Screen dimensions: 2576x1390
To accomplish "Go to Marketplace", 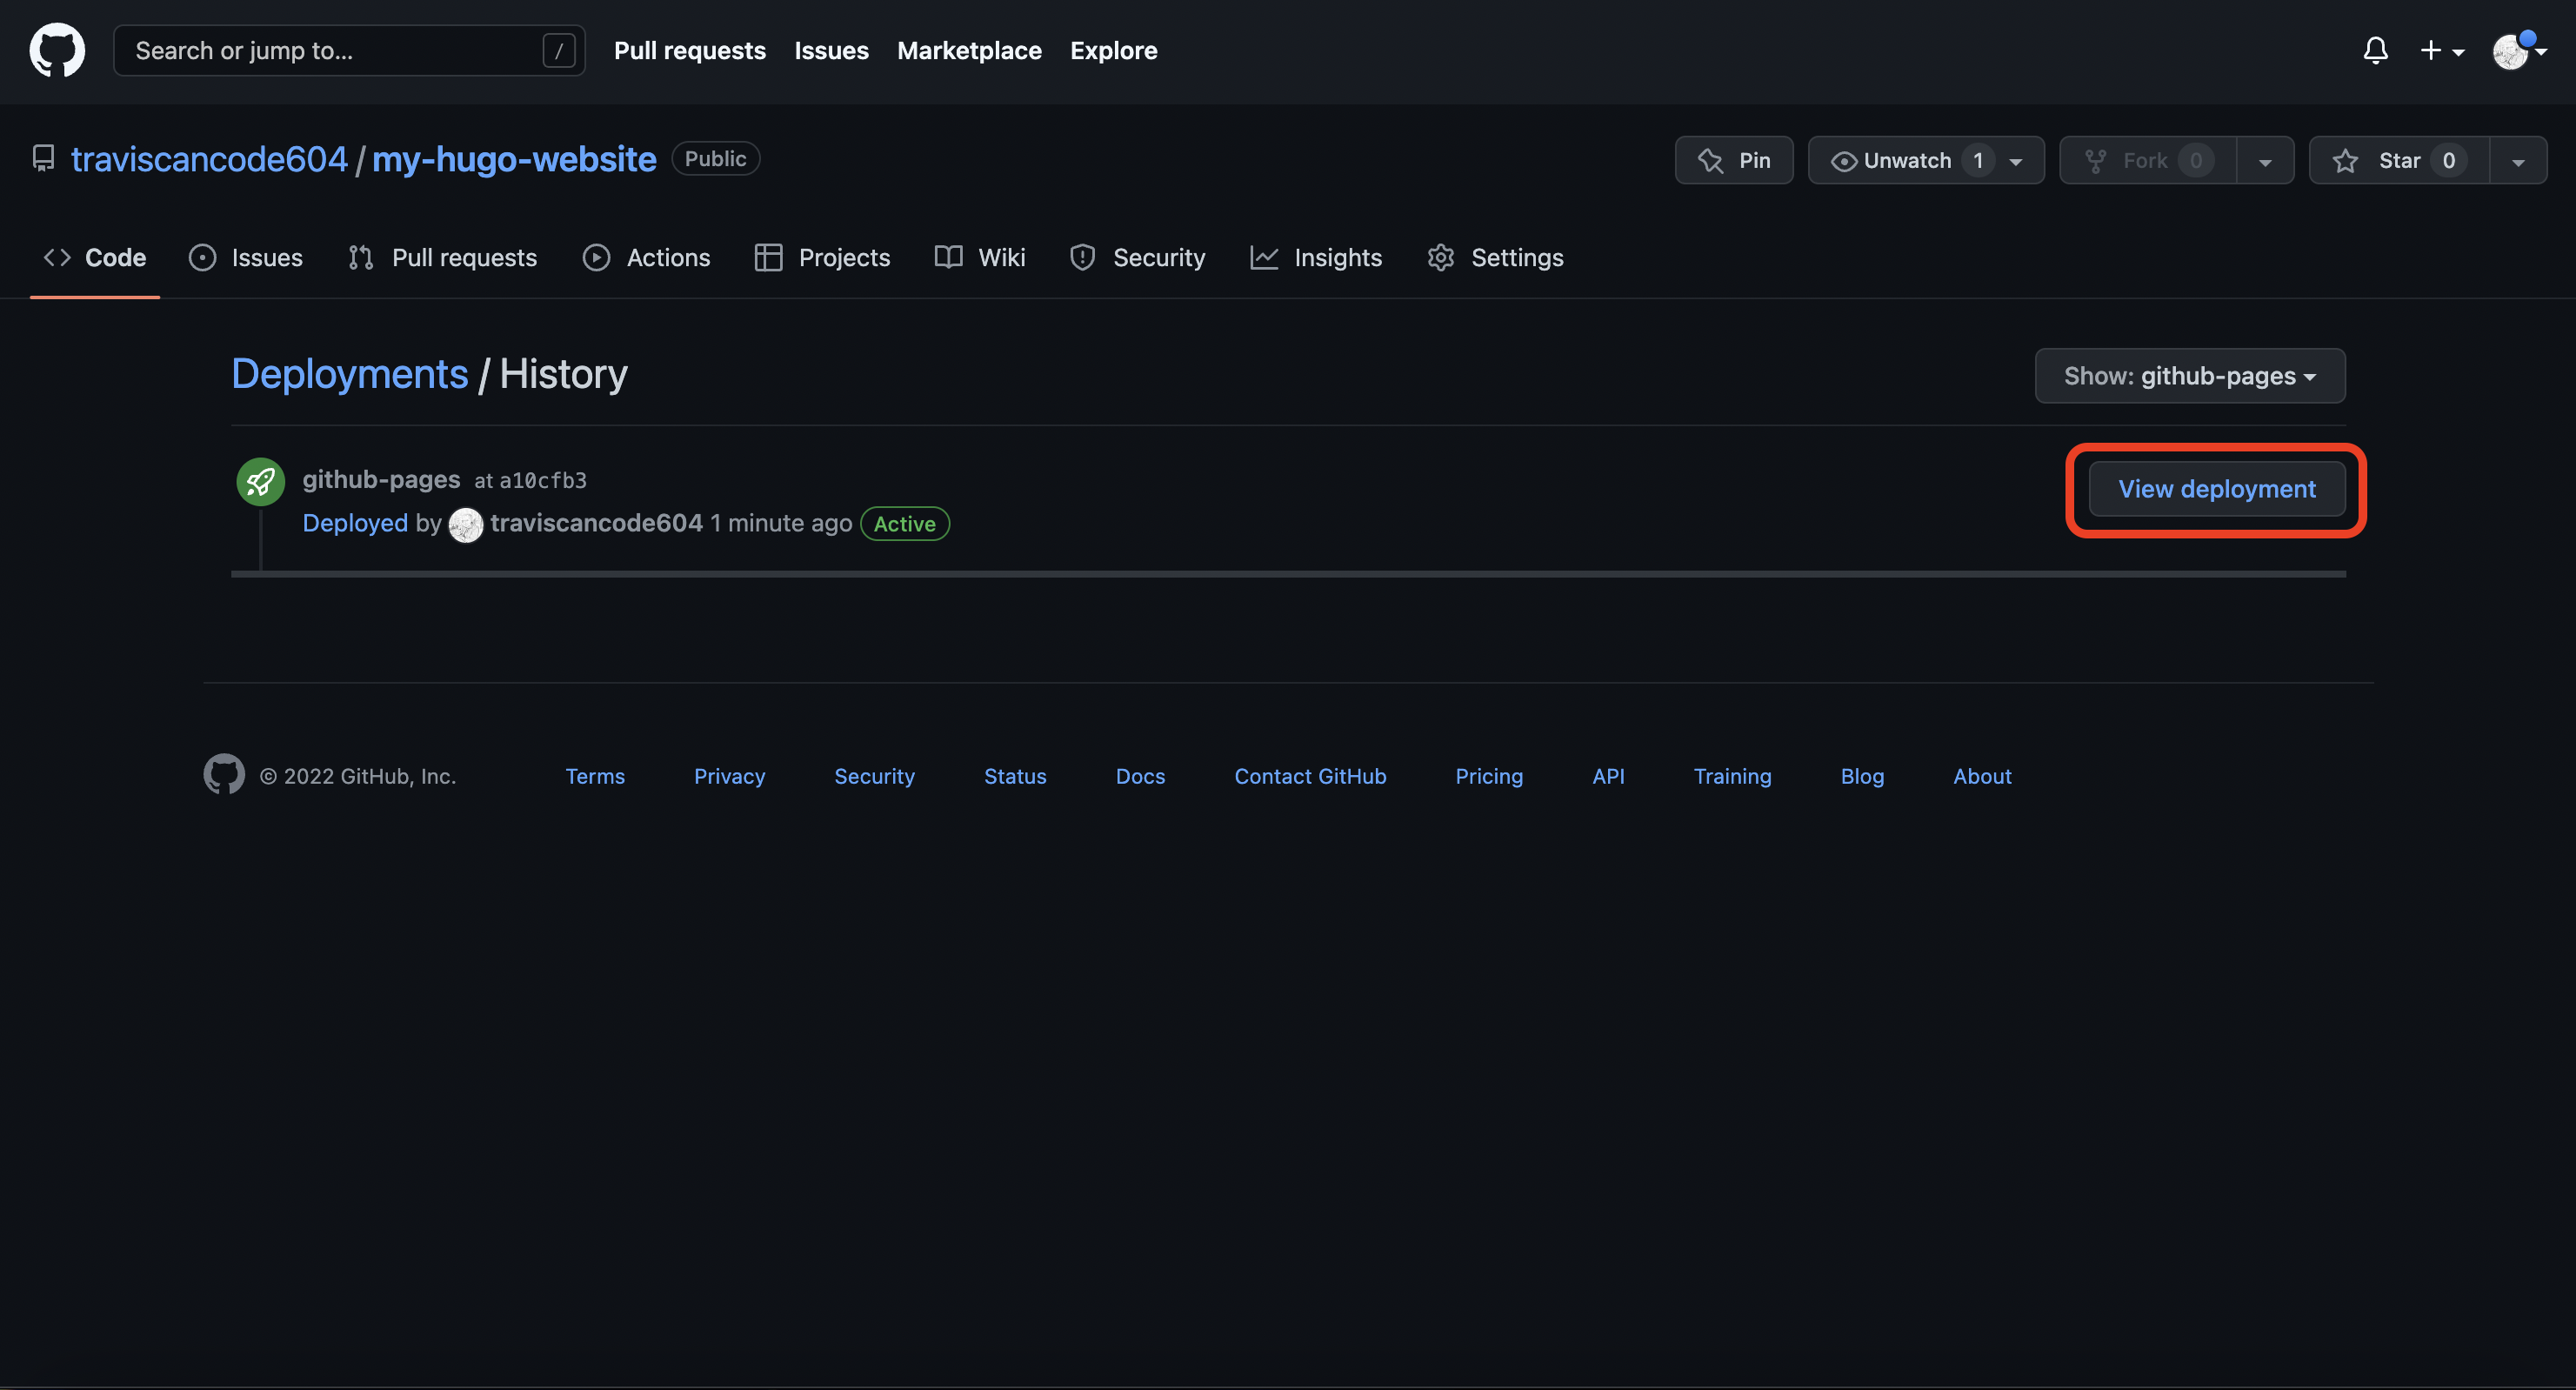I will [968, 50].
